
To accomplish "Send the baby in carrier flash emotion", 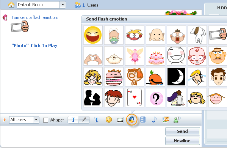I will [x=114, y=35].
